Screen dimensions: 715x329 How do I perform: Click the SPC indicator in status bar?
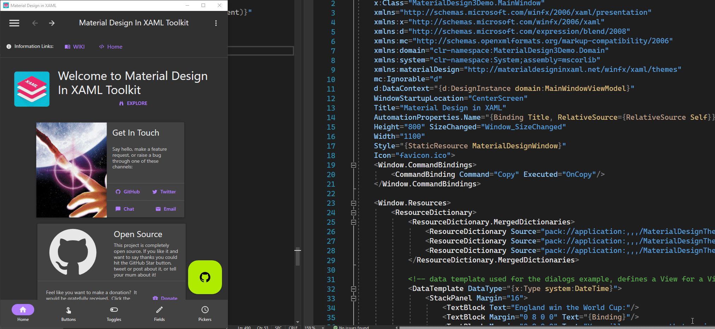278,328
